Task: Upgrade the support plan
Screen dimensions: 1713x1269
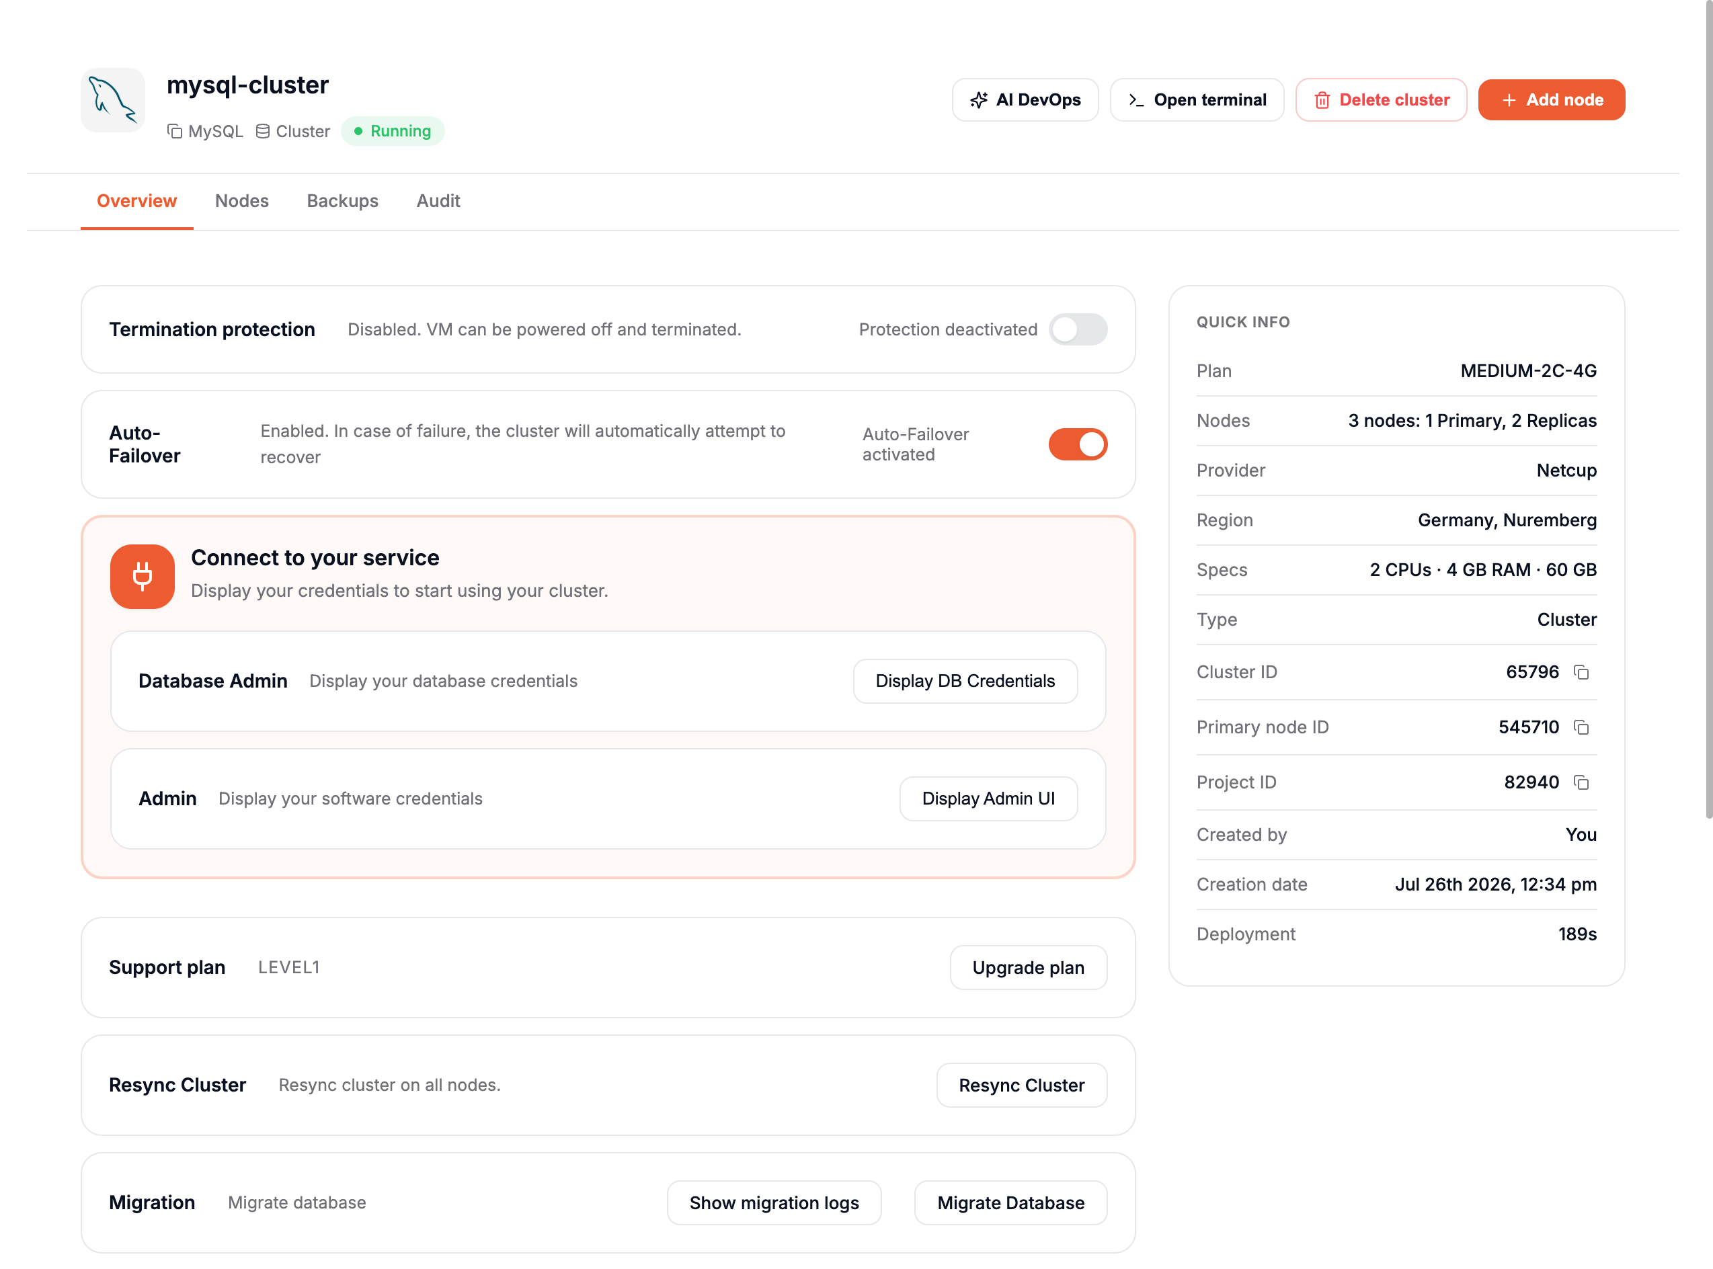Action: point(1028,968)
